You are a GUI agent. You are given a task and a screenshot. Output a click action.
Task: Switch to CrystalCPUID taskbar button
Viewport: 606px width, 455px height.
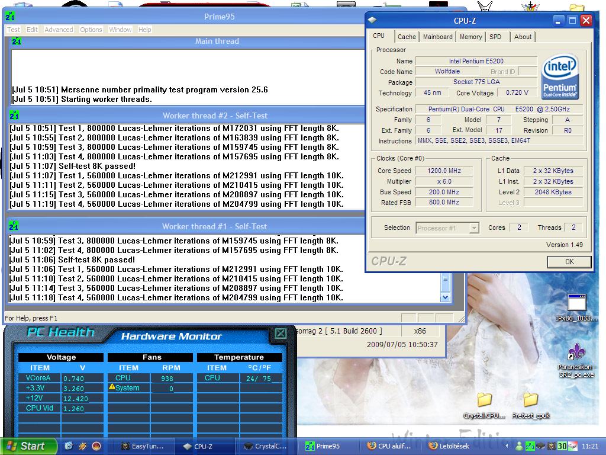tap(266, 446)
